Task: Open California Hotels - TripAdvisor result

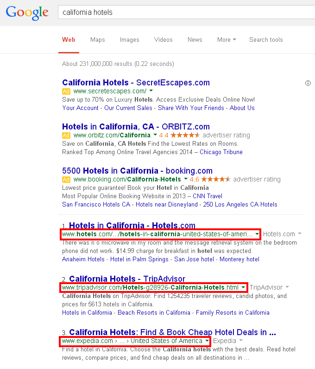Action: click(x=127, y=279)
